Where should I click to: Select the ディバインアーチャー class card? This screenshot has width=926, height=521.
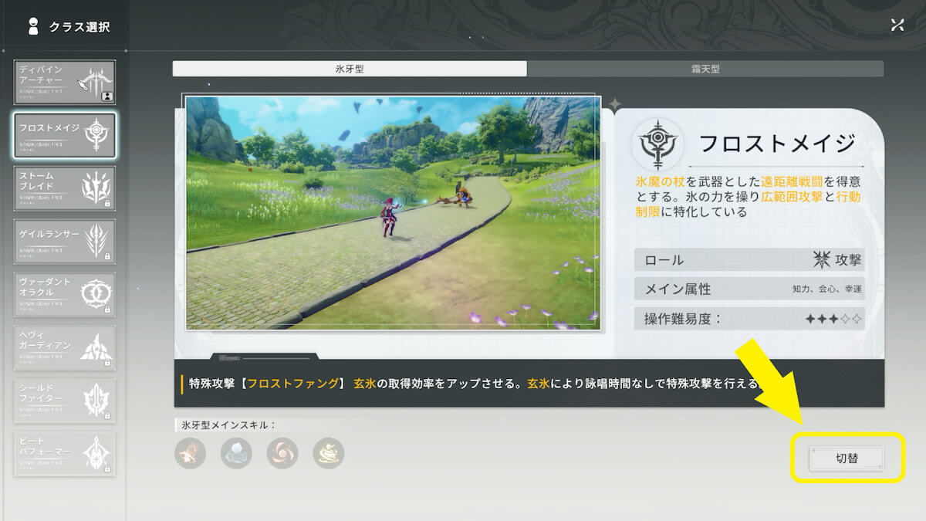(65, 83)
